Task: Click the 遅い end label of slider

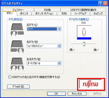Action: pyautogui.click(x=72, y=50)
